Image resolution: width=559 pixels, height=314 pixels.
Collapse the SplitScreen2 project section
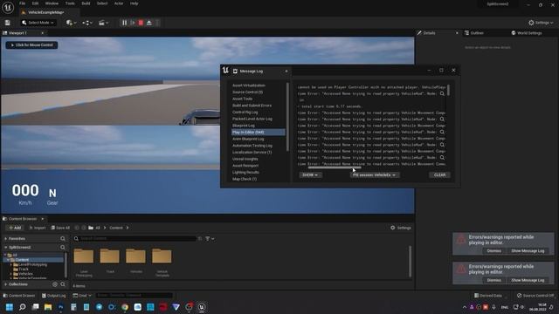coord(6,248)
